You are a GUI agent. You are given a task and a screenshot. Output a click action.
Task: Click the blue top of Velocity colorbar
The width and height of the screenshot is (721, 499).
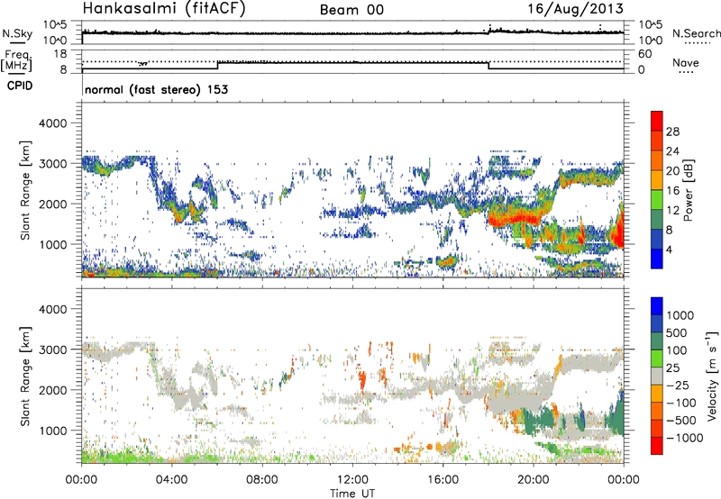pyautogui.click(x=657, y=306)
